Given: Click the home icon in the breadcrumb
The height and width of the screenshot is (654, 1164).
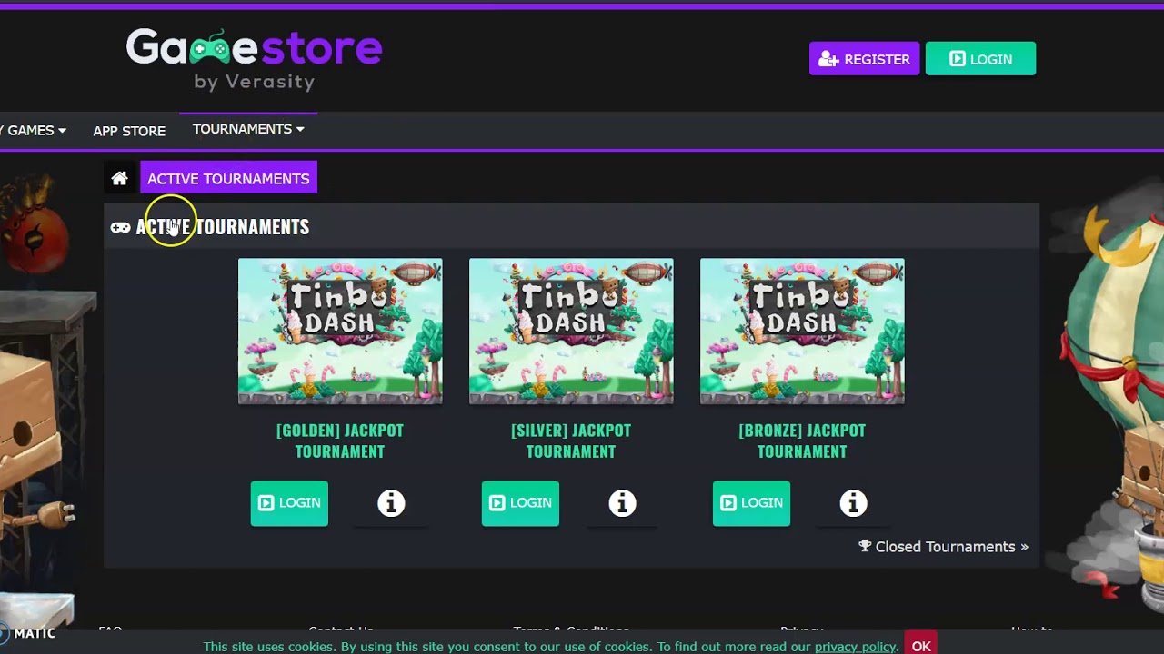Looking at the screenshot, I should 119,178.
